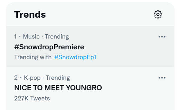Follow the blue #SnowdropEp1 hashtag link

coord(75,57)
